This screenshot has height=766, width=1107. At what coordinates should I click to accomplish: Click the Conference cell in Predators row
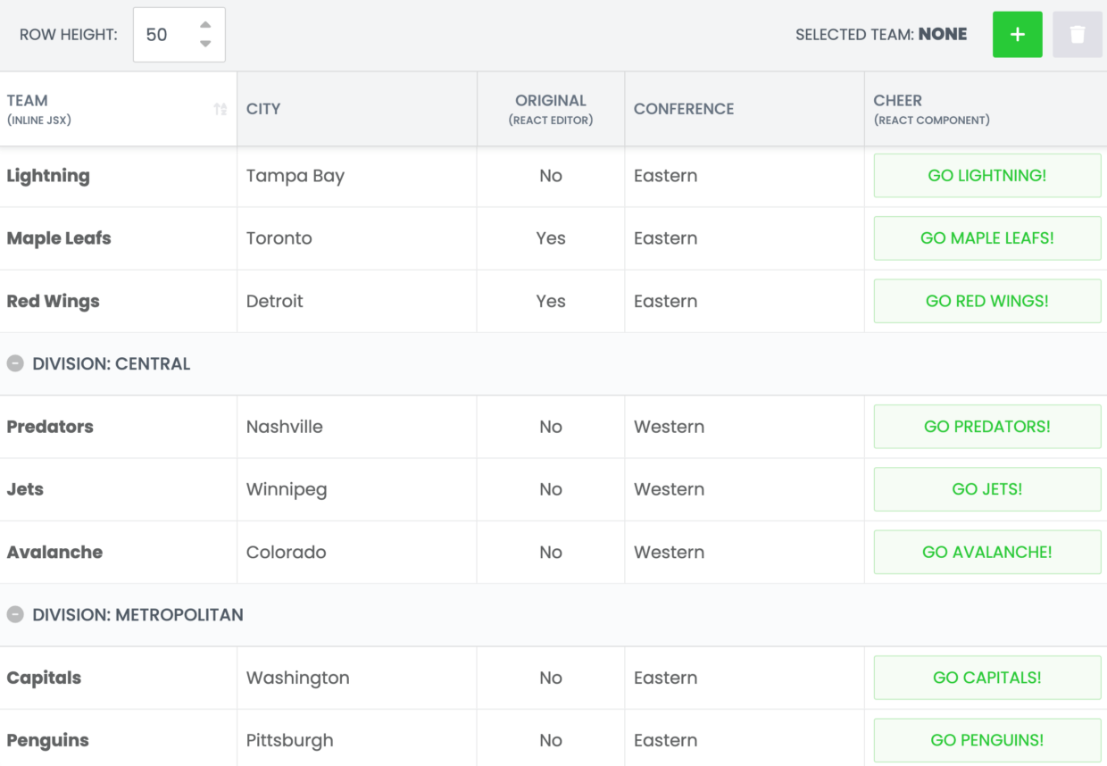pyautogui.click(x=745, y=427)
